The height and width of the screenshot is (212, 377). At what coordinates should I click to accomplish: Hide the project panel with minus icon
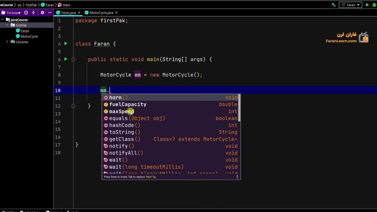click(49, 13)
